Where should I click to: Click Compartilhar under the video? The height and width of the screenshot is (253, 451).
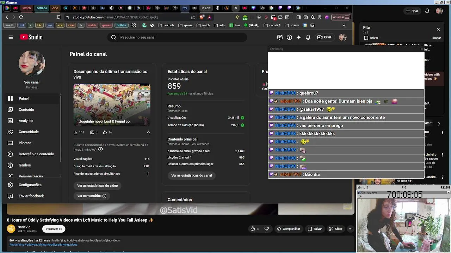point(288,229)
